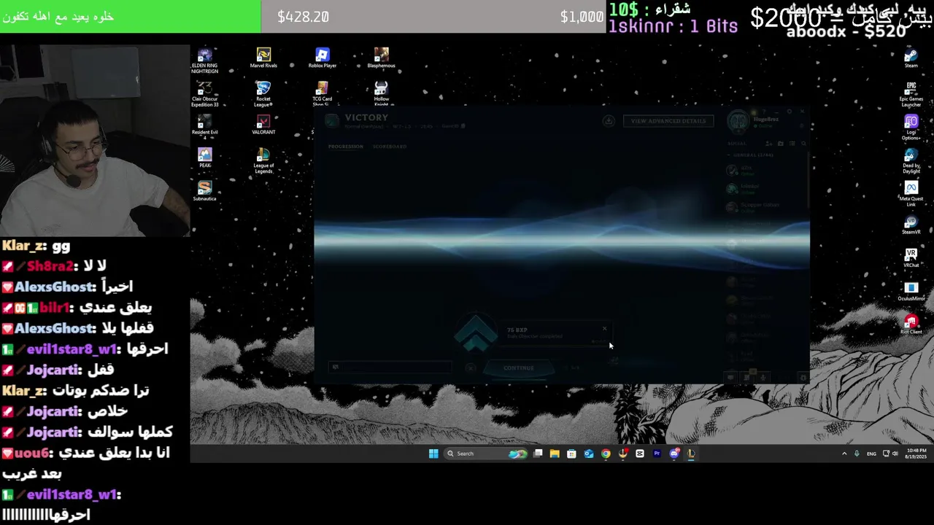Select the Hollow Knight desktop icon
Image resolution: width=934 pixels, height=525 pixels.
point(381,94)
